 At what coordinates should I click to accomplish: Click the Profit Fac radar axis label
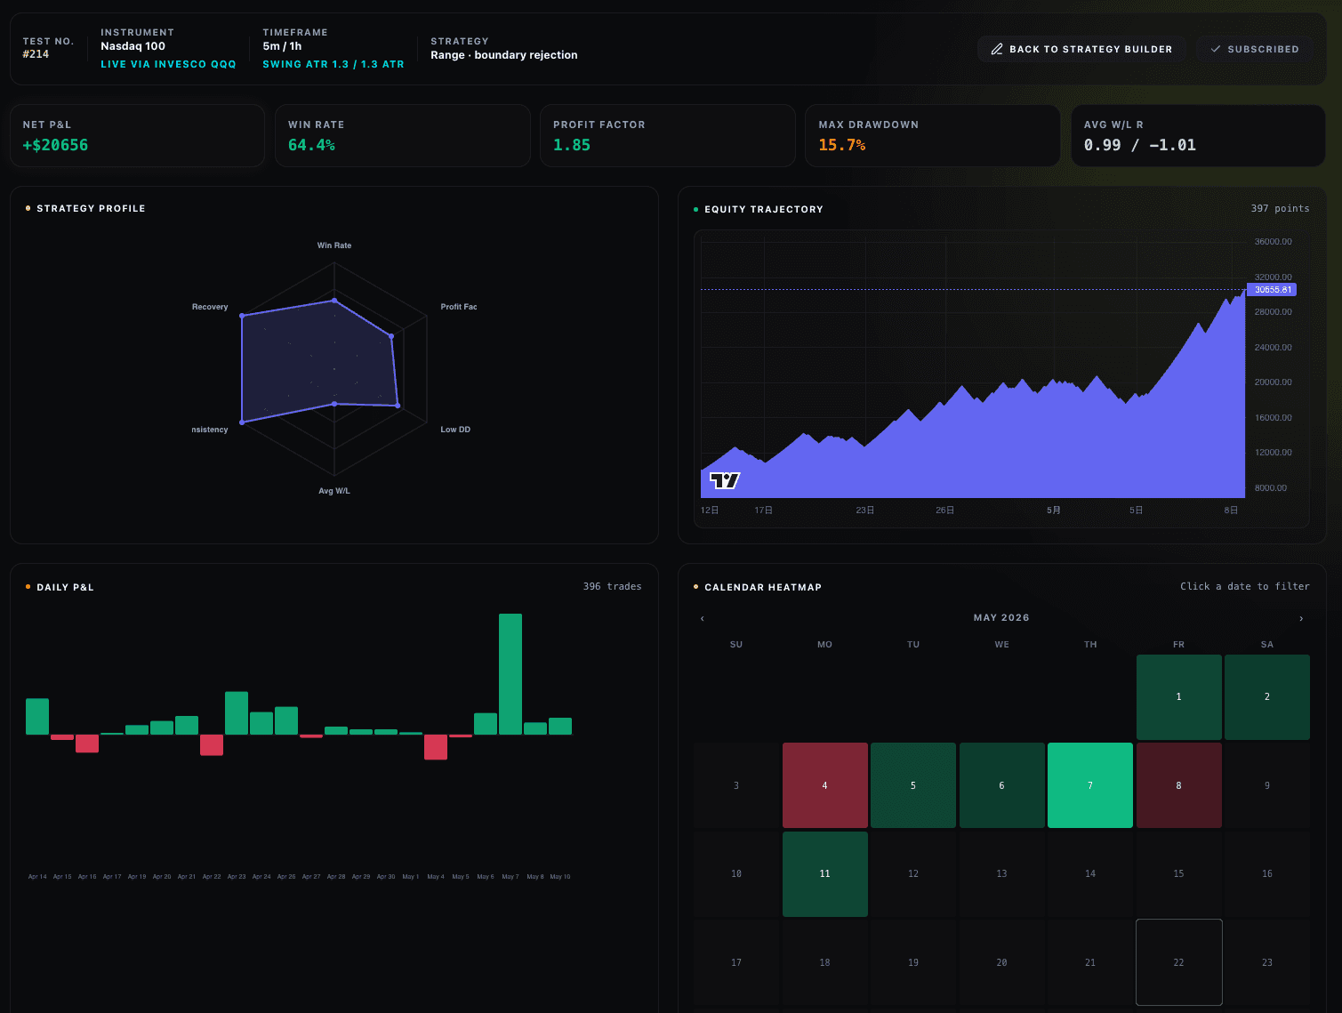pyautogui.click(x=459, y=307)
